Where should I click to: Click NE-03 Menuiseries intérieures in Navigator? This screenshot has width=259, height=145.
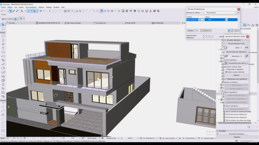tap(236, 117)
